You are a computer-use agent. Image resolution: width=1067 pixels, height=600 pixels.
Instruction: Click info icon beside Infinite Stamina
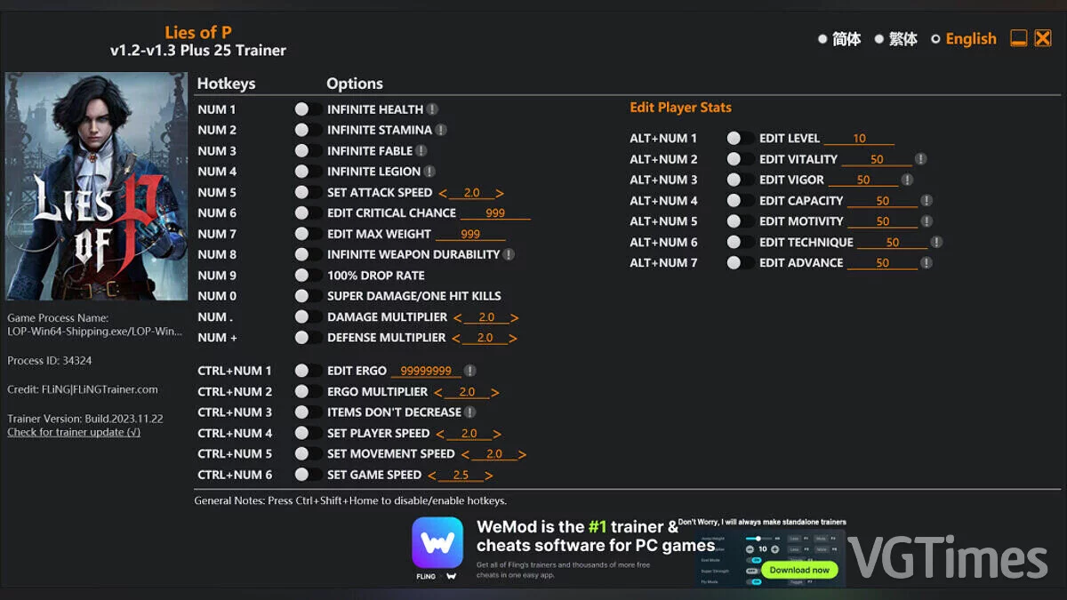point(441,130)
